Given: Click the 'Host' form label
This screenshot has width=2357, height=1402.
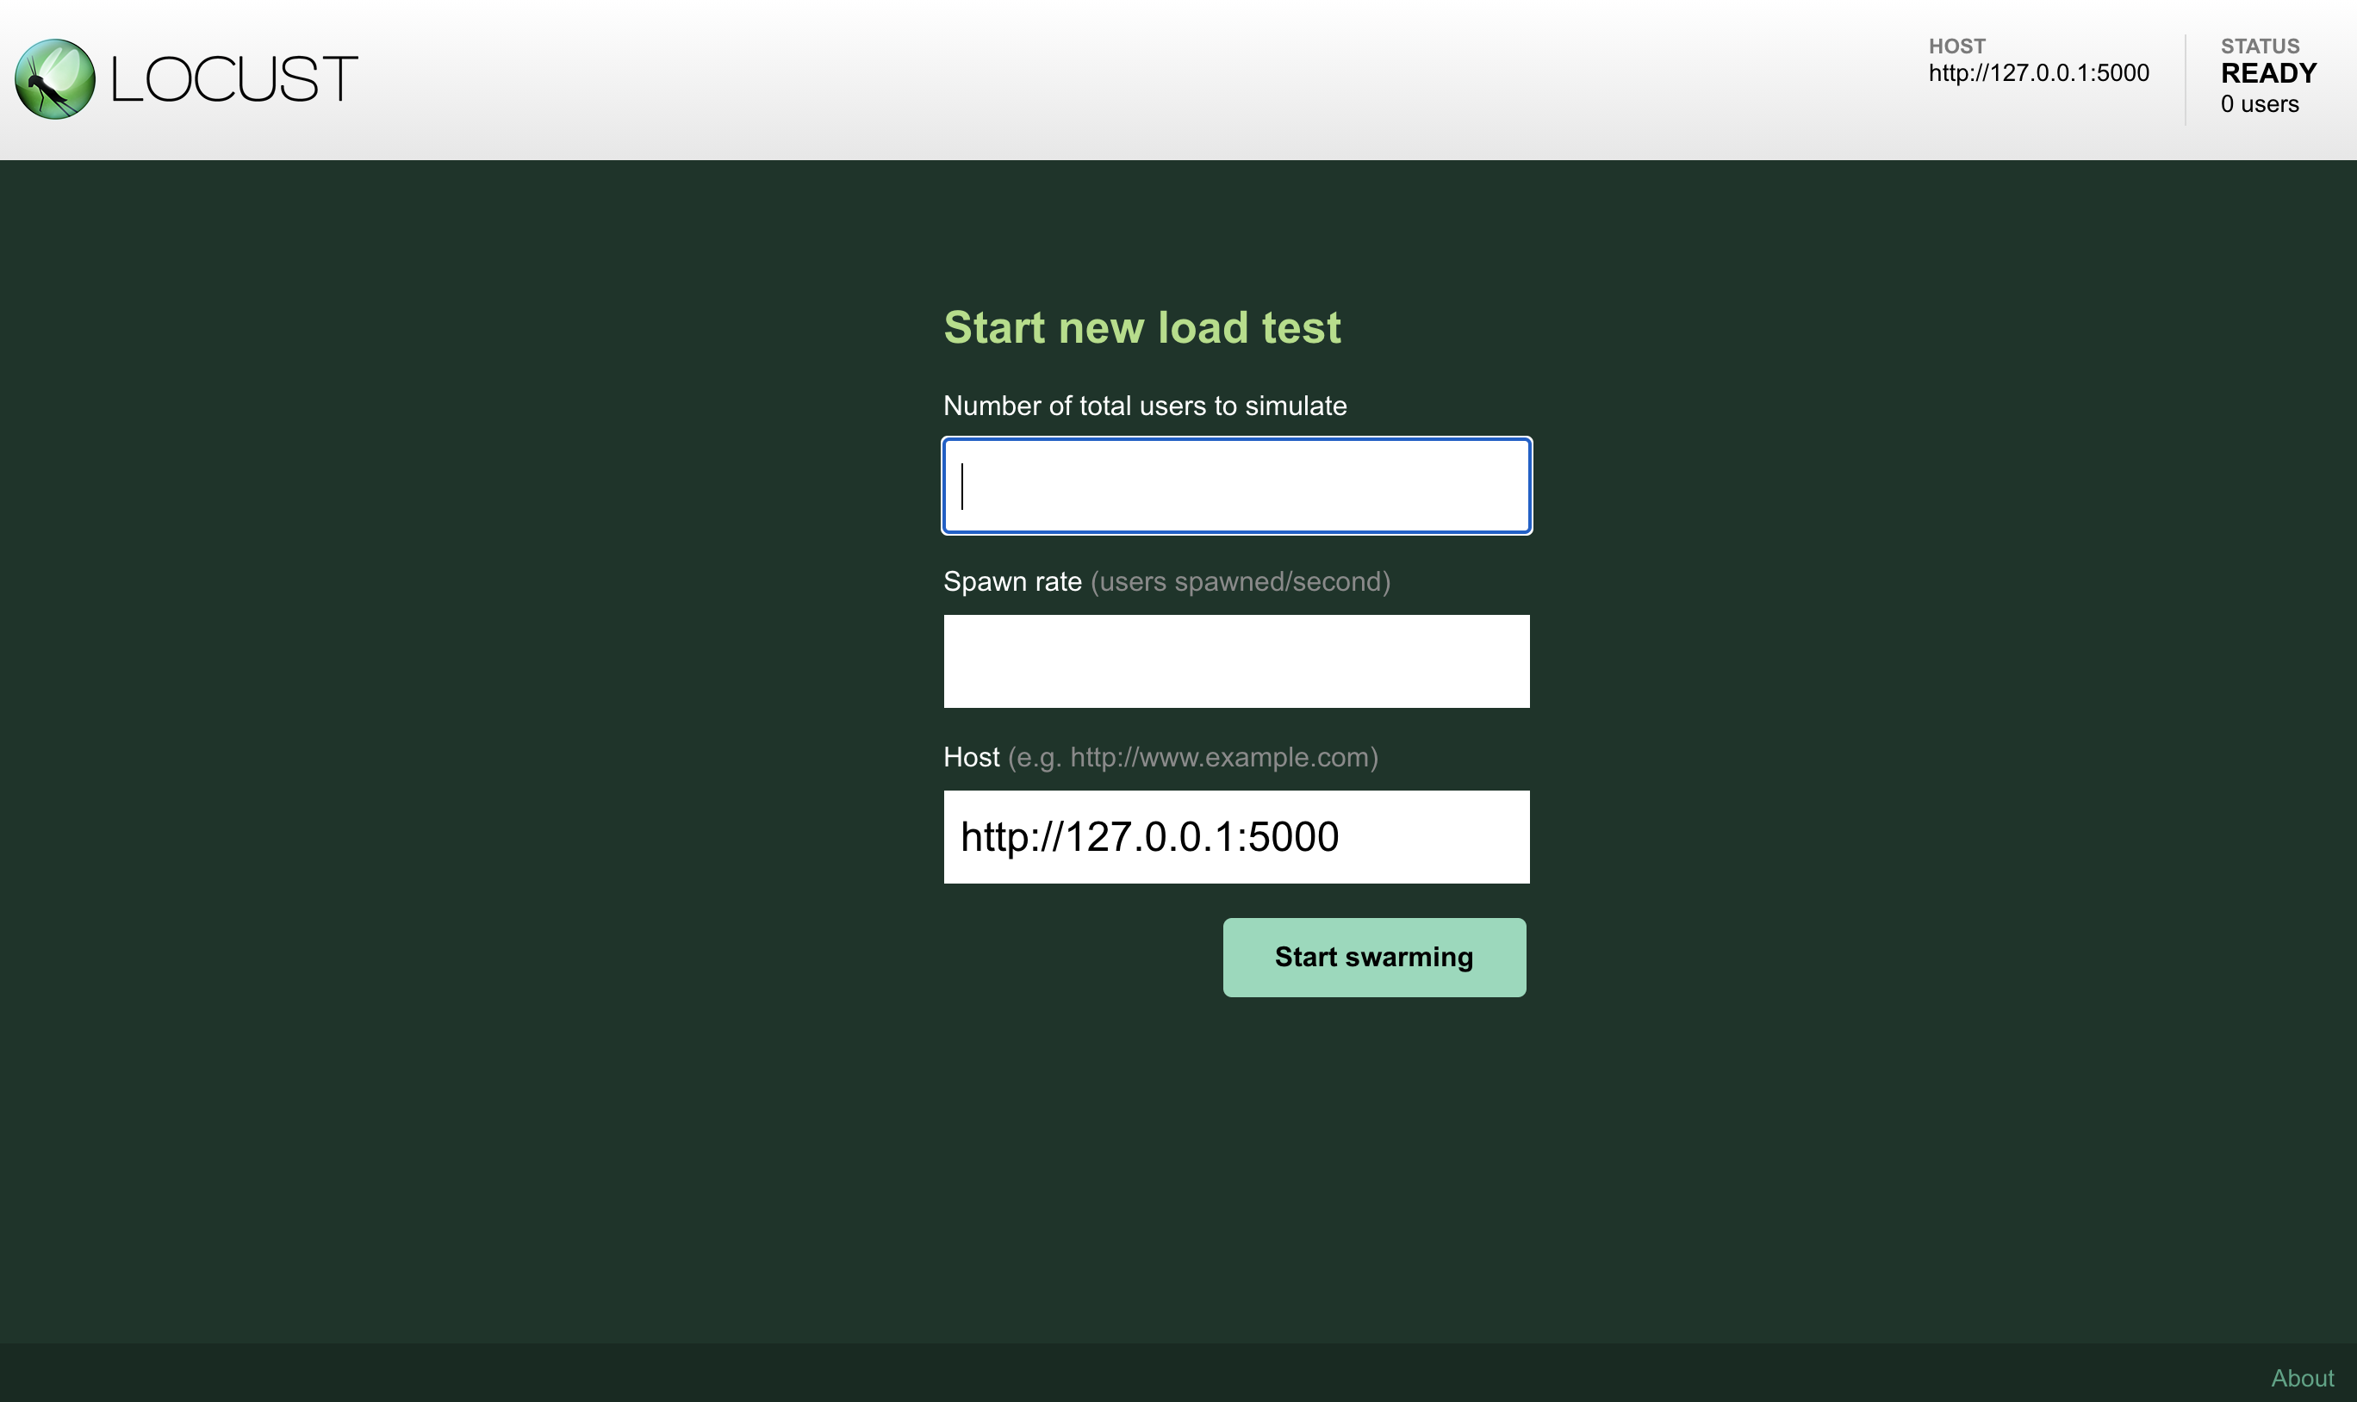Looking at the screenshot, I should tap(971, 758).
